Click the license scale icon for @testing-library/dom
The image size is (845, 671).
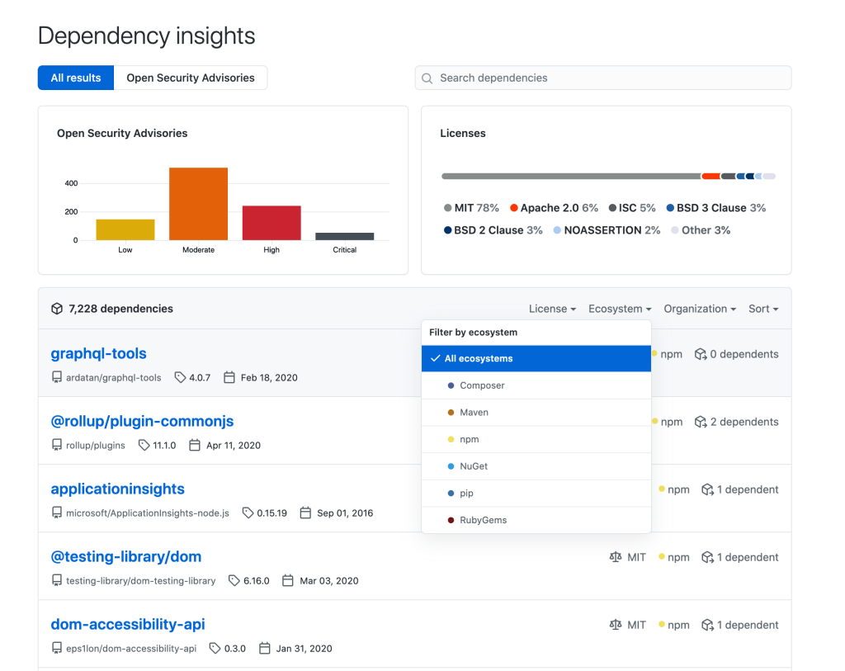[615, 557]
